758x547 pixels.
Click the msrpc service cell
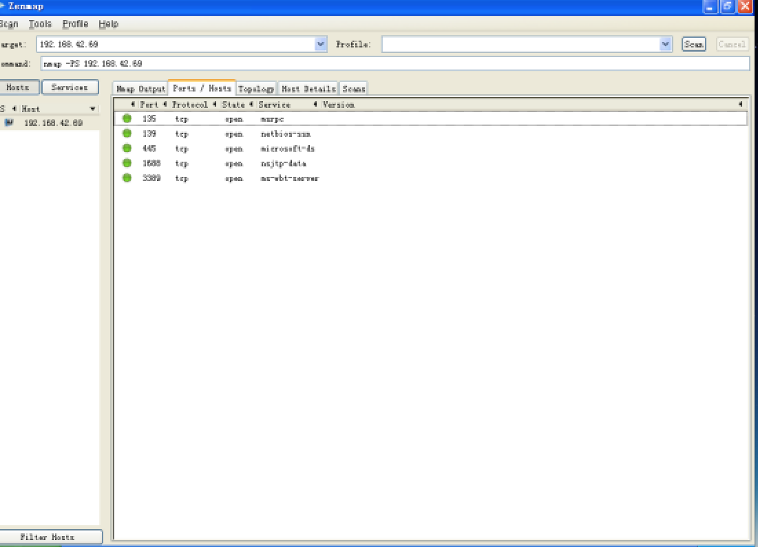point(272,119)
